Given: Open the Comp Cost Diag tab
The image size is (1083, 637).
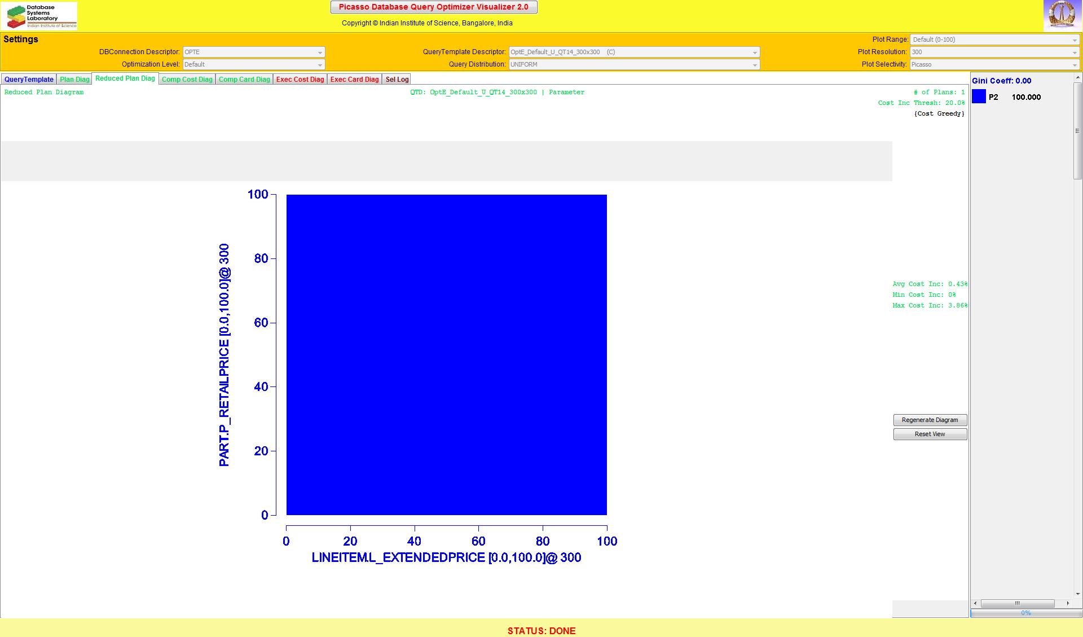Looking at the screenshot, I should pos(187,80).
